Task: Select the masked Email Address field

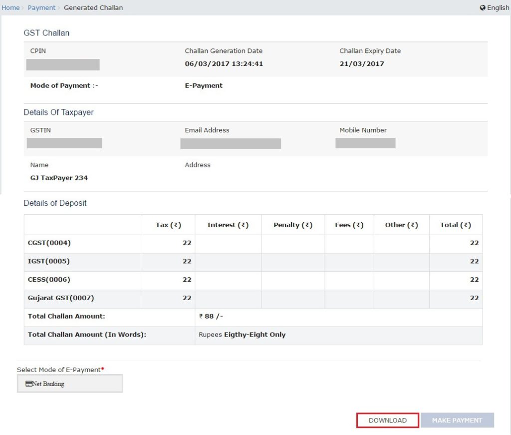Action: click(231, 144)
